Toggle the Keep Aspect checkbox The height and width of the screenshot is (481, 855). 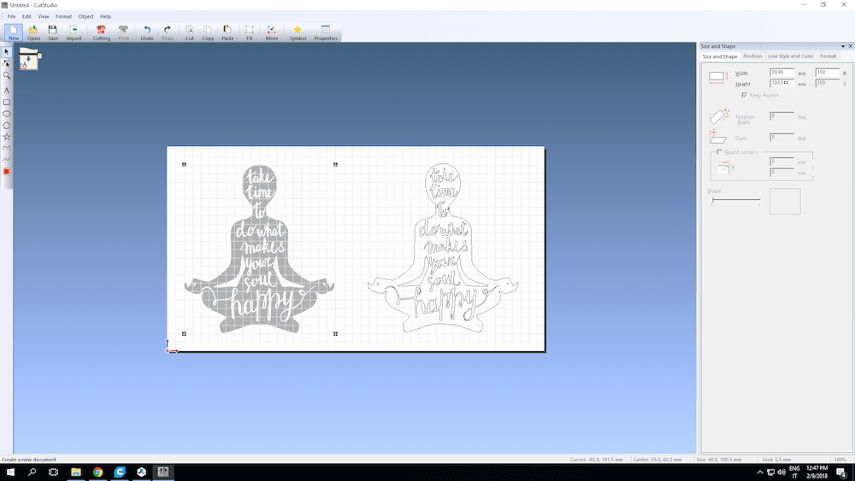point(745,95)
